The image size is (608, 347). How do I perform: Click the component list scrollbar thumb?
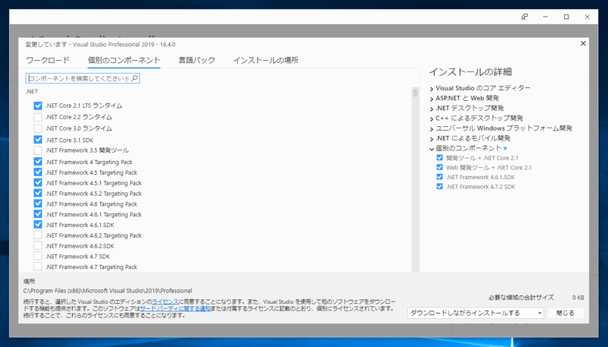click(416, 93)
